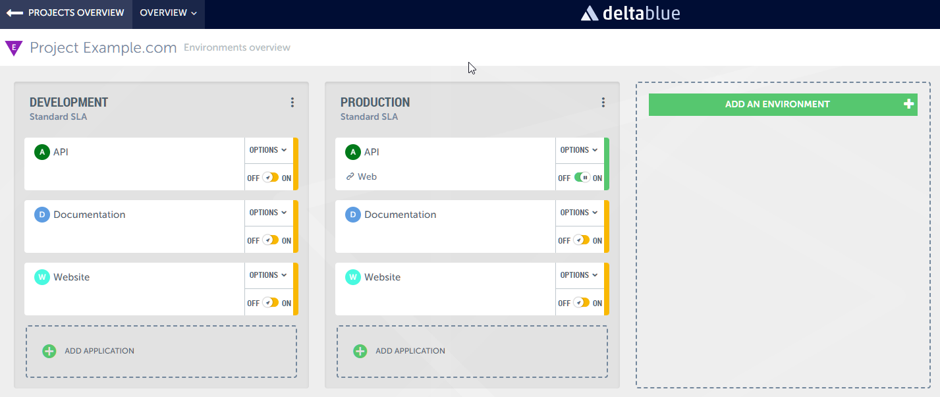Open the Web link under Production API
This screenshot has height=397, width=940.
pyautogui.click(x=367, y=177)
